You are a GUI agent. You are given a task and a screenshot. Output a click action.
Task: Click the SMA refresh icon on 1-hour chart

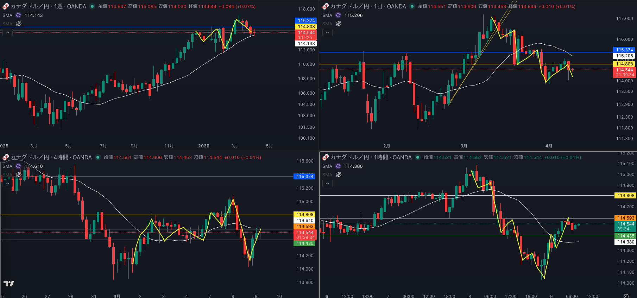click(338, 166)
